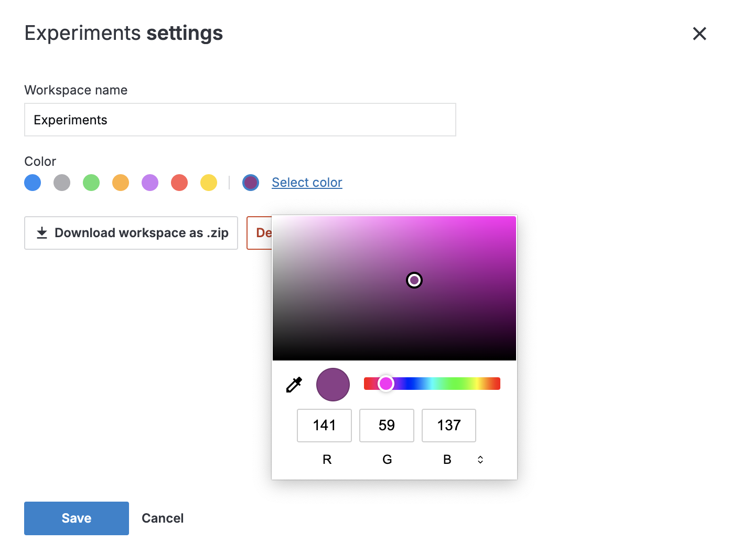Viewport: 729px width, 552px height.
Task: Download workspace as .zip
Action: coord(131,232)
